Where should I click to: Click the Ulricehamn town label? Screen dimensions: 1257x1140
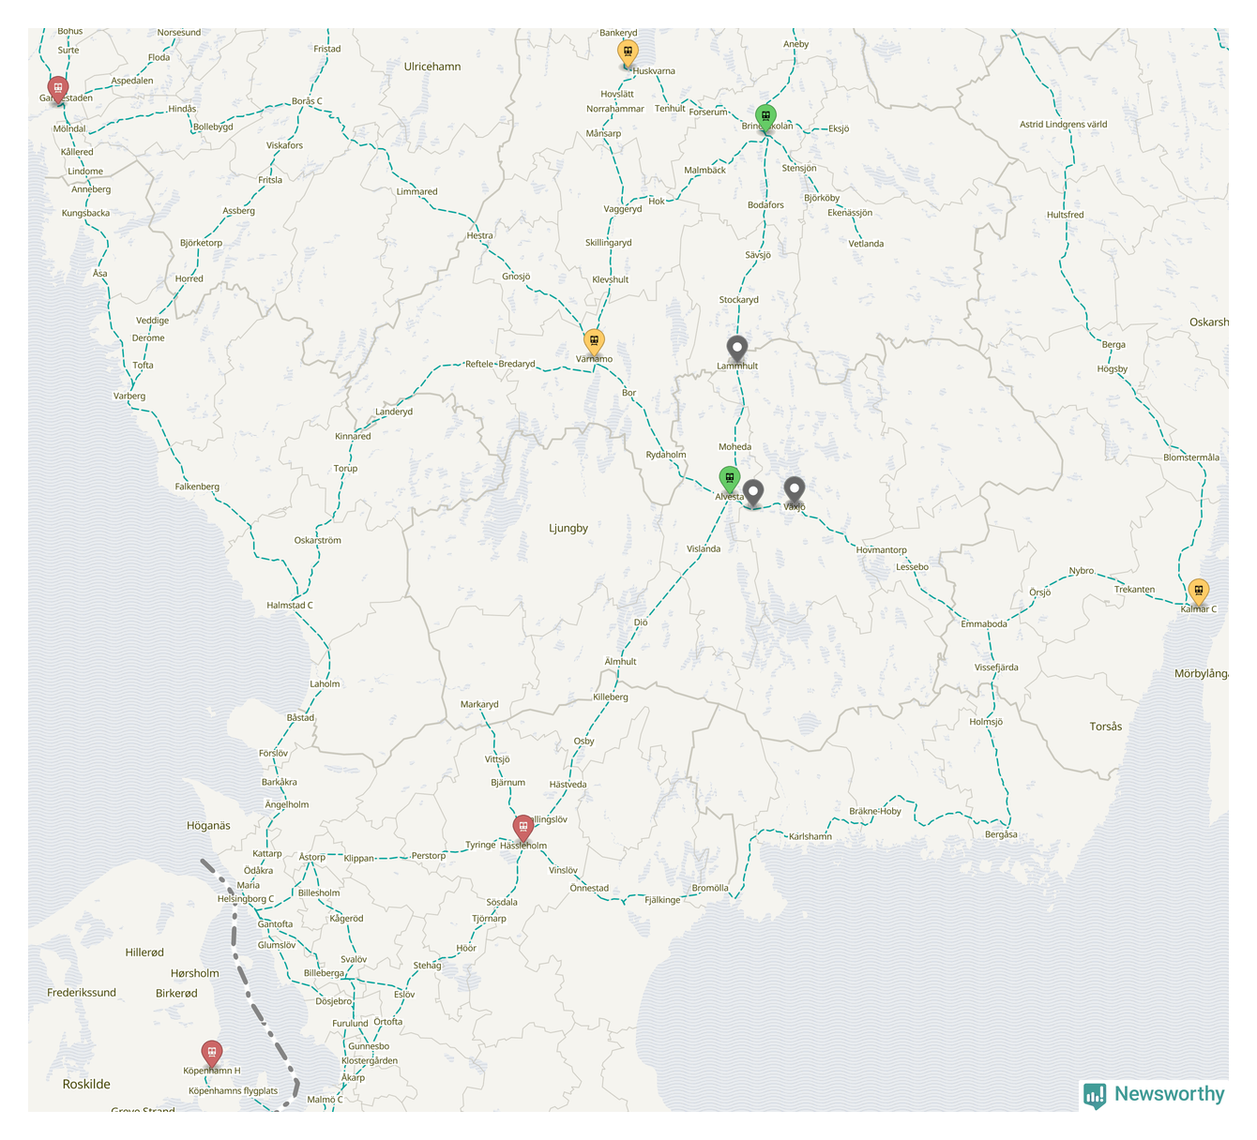pos(432,67)
